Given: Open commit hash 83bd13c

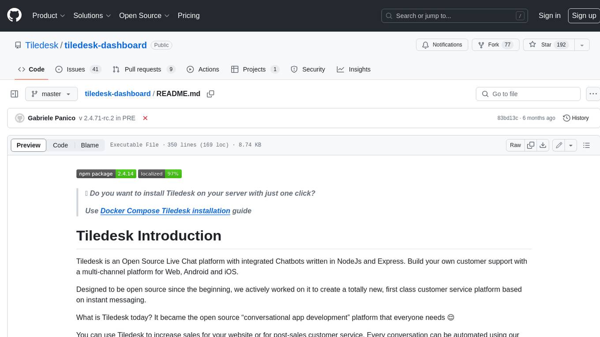Looking at the screenshot, I should [508, 118].
